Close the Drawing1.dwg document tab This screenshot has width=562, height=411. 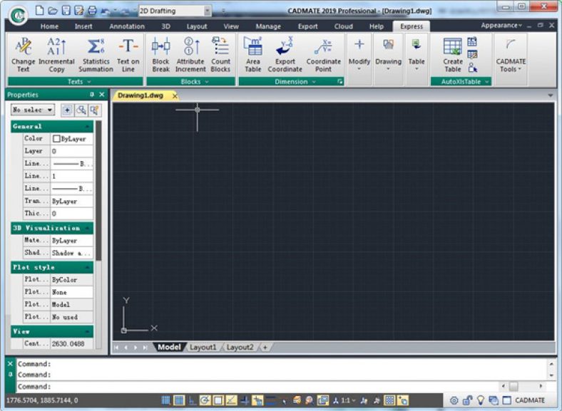coord(175,96)
